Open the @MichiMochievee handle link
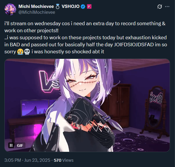175x167 pixels. (x=37, y=12)
